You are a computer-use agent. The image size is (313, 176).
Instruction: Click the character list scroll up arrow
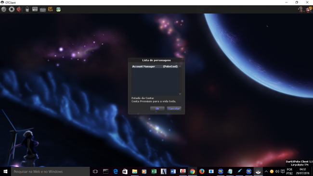(x=180, y=66)
